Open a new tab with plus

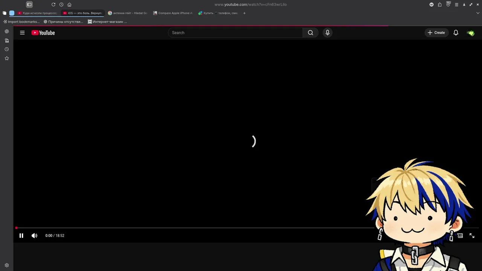pos(244,13)
